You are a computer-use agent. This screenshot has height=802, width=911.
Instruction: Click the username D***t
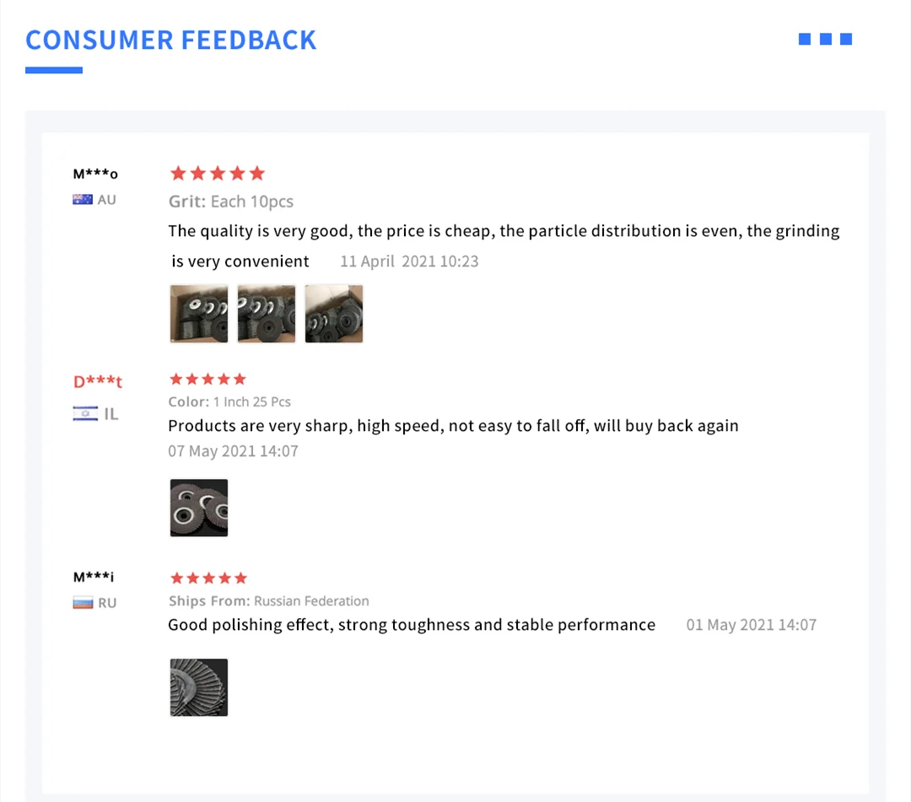point(98,382)
